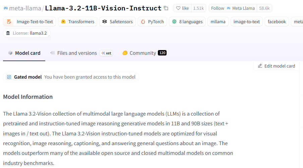Follow Meta Llama organization
This screenshot has height=168, width=303.
point(233,8)
